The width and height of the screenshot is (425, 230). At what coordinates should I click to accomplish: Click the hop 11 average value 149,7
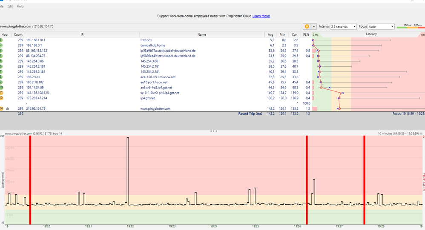click(x=270, y=93)
